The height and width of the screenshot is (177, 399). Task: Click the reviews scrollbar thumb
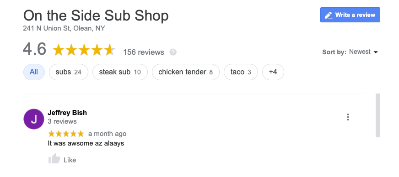coord(378,115)
